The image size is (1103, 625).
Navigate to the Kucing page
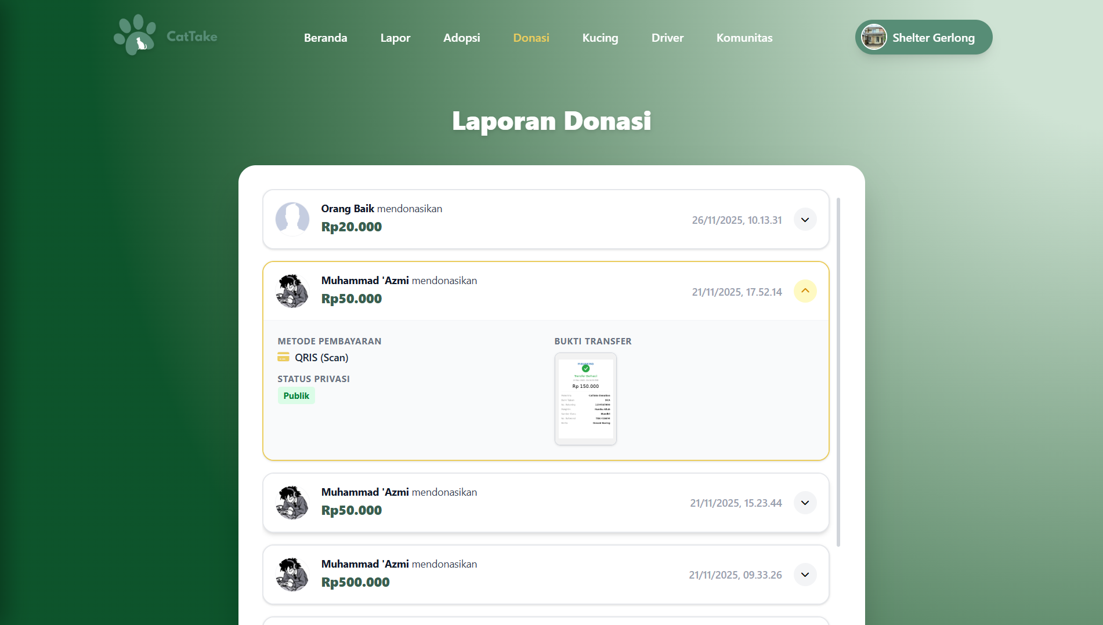tap(600, 38)
